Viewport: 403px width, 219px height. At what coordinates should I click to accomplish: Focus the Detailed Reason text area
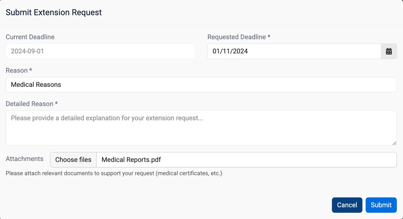(201, 127)
